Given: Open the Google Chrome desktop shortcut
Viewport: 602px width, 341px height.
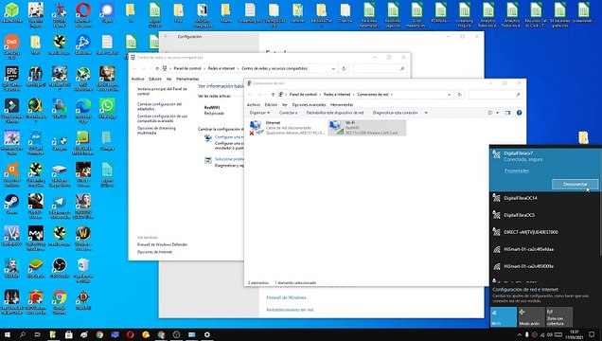Looking at the screenshot, I should pos(60,302).
